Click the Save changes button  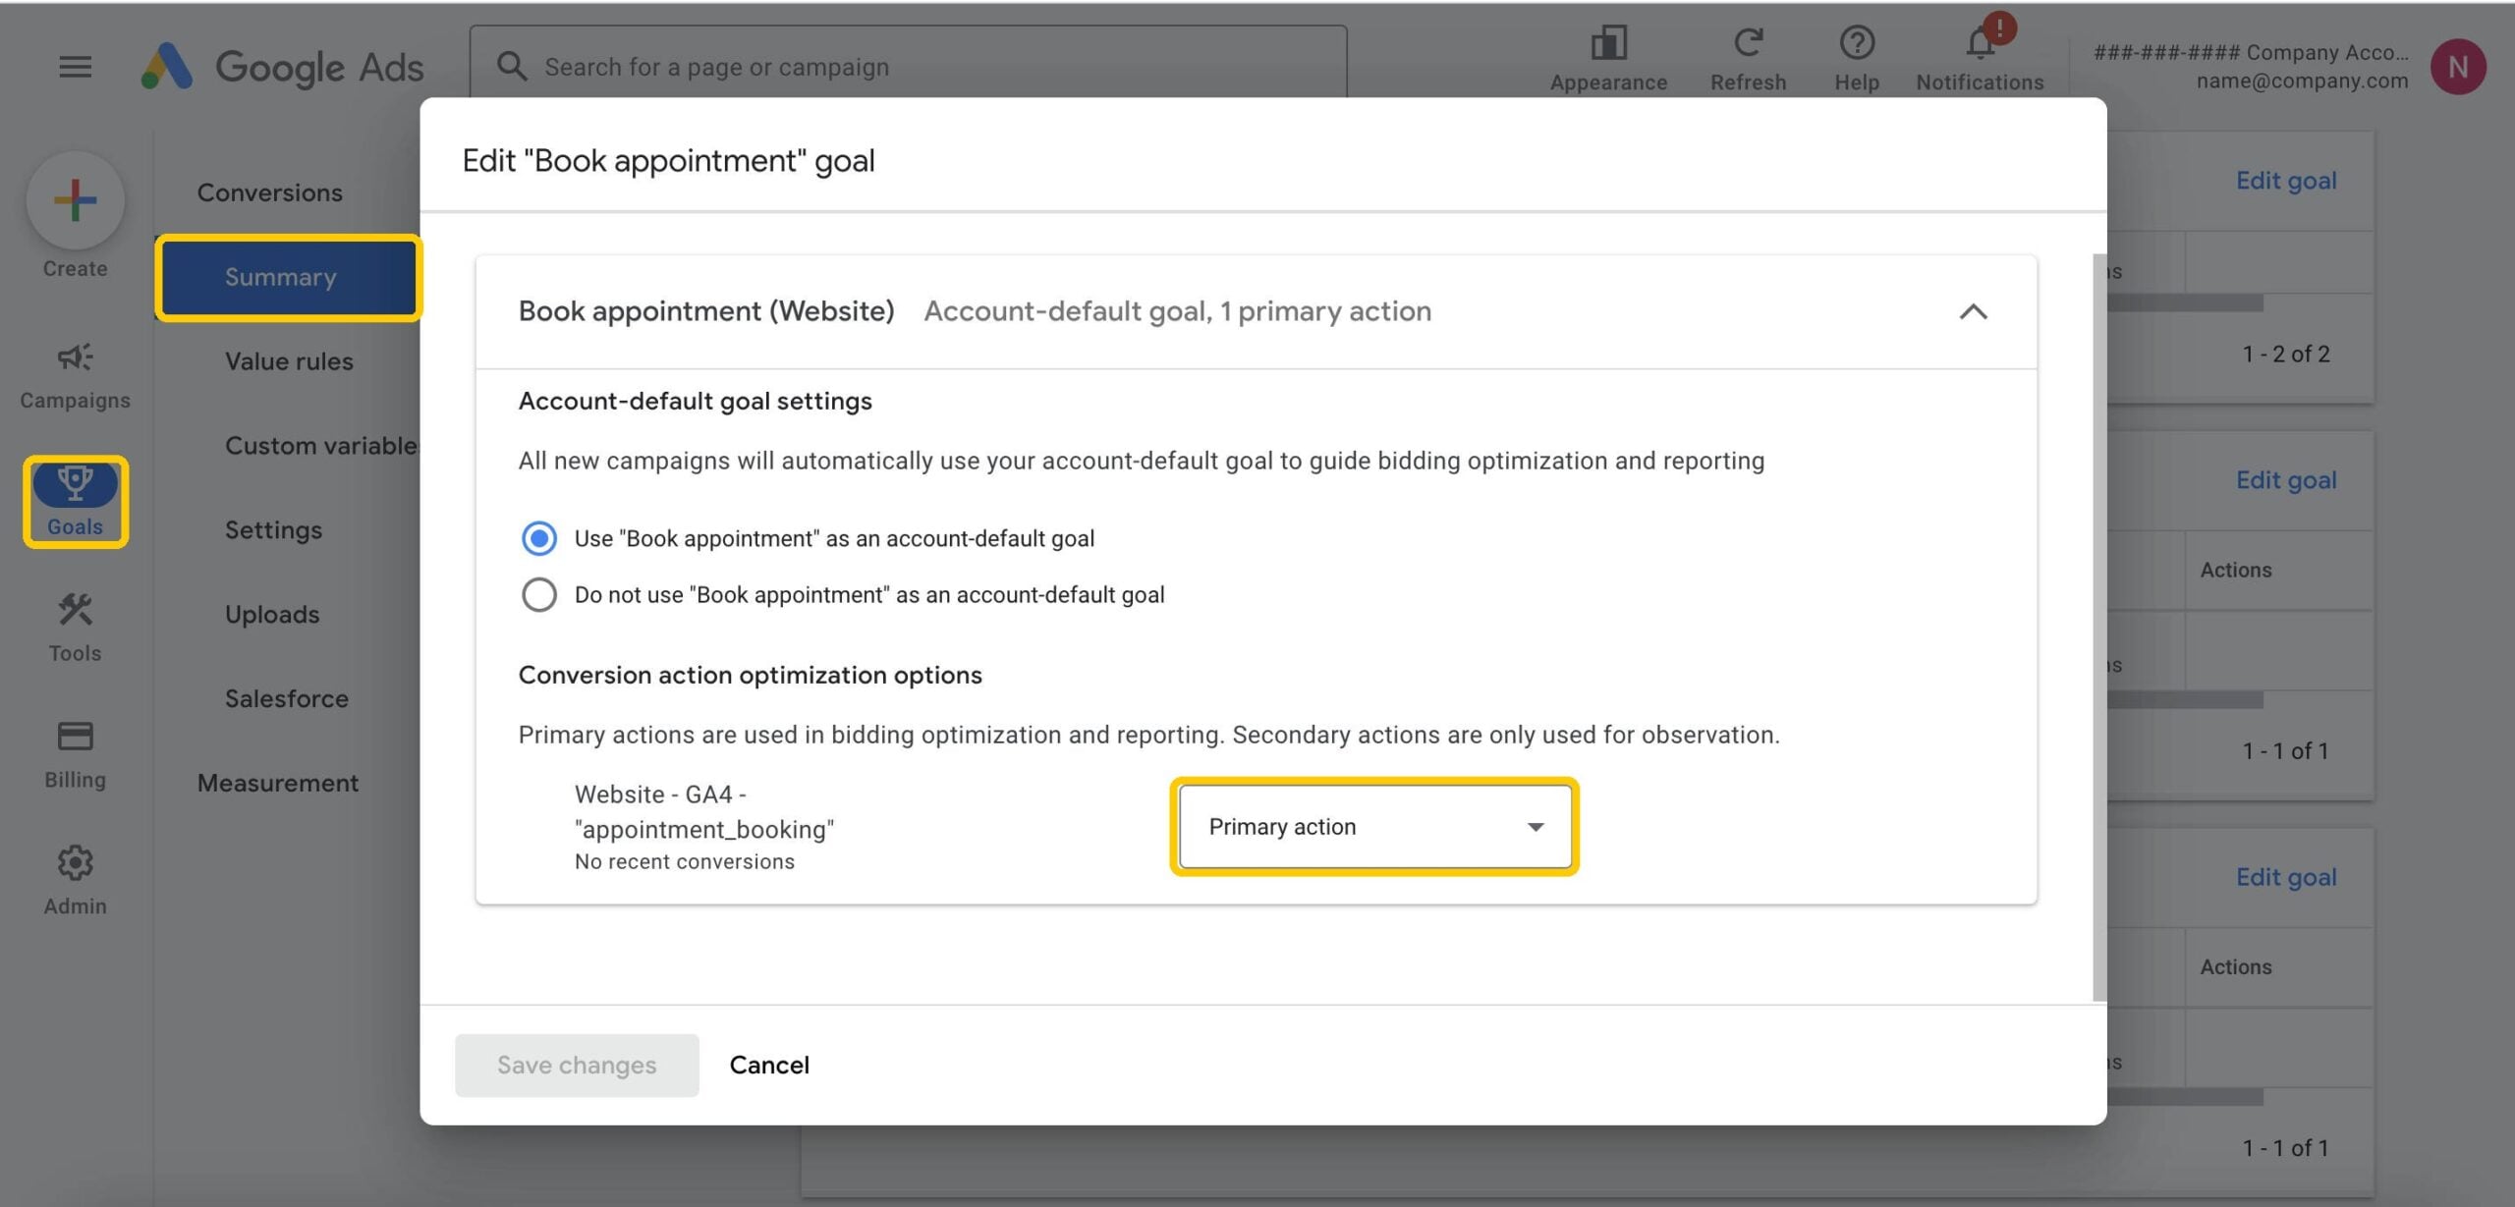tap(577, 1065)
